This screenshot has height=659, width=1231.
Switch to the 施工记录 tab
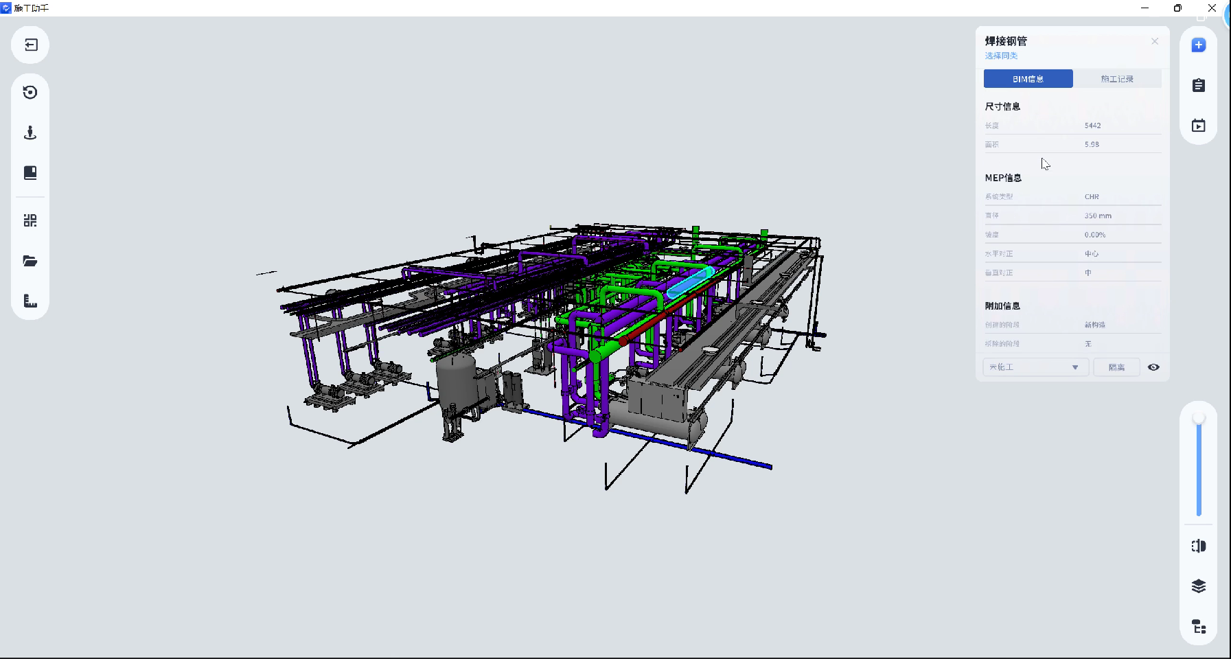(1118, 78)
